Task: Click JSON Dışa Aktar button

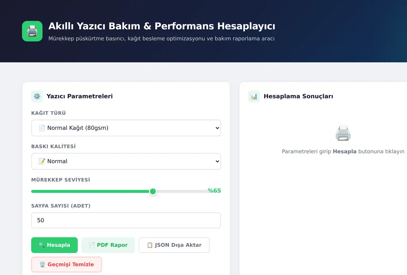Action: tap(174, 245)
